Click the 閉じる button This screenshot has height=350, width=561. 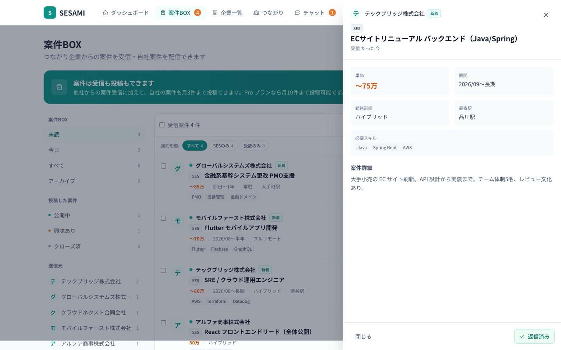coord(363,336)
